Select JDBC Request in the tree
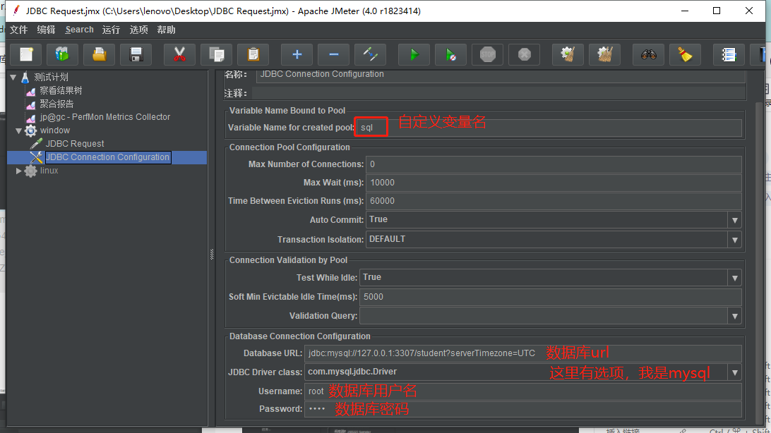The image size is (771, 433). click(x=75, y=143)
